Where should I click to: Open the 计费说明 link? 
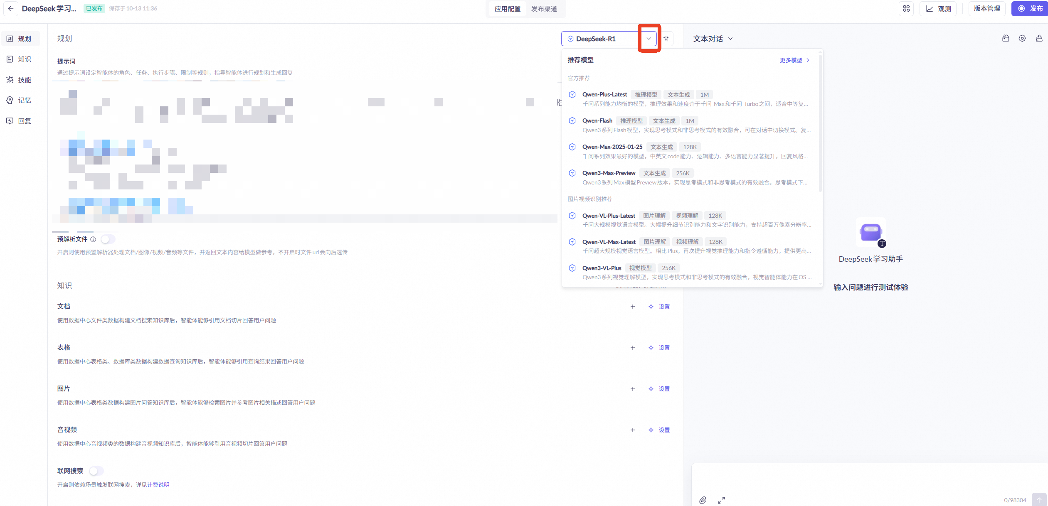click(158, 485)
